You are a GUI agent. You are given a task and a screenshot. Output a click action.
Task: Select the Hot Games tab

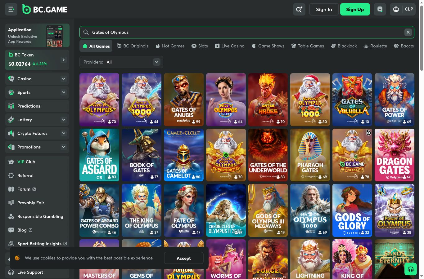[x=170, y=46]
